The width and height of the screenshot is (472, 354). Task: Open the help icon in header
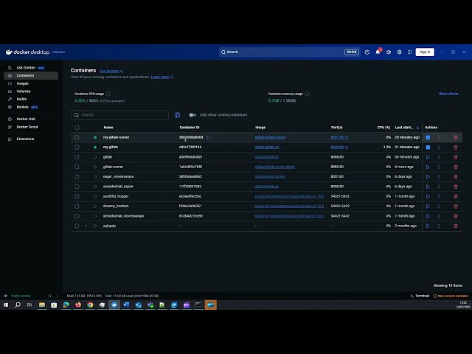pyautogui.click(x=367, y=52)
